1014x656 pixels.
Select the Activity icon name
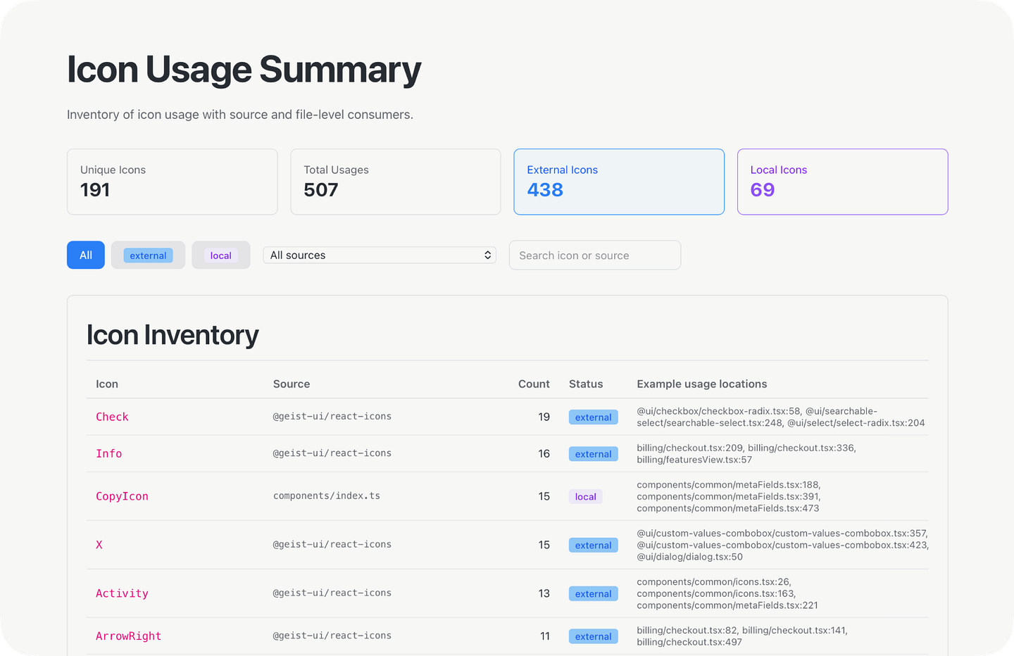(122, 593)
